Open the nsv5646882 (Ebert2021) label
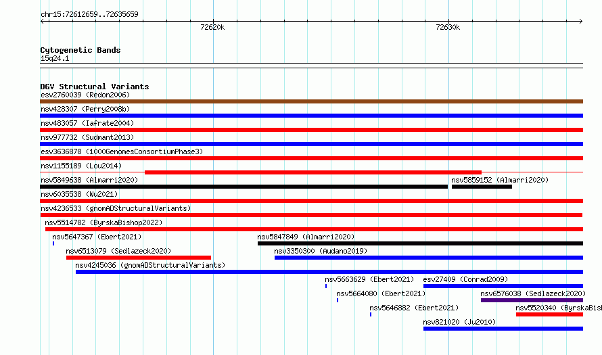The image size is (602, 355). point(414,308)
